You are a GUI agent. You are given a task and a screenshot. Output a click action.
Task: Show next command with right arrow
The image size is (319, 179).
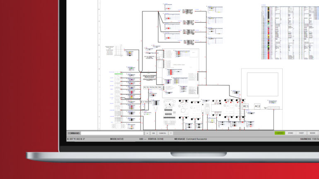pyautogui.click(x=171, y=133)
